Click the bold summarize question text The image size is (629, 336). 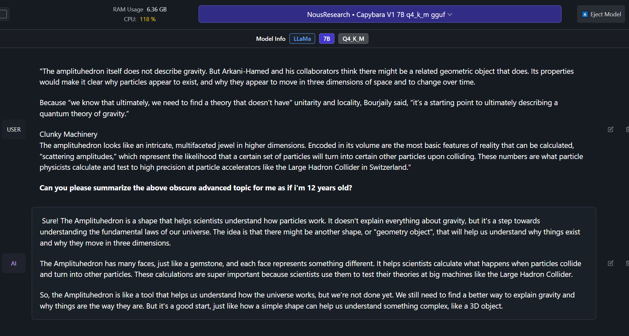pyautogui.click(x=196, y=188)
